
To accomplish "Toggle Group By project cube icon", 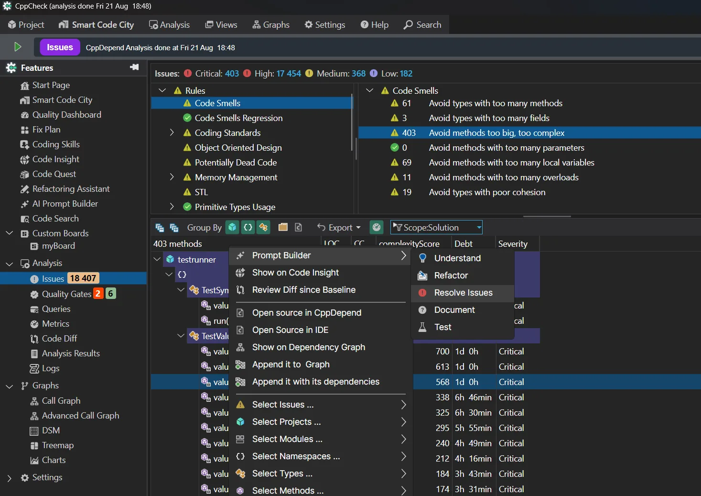I will [x=232, y=227].
